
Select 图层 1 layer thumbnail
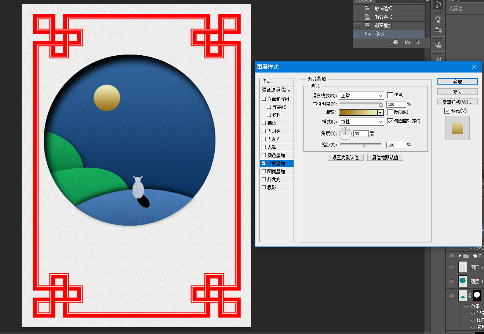(x=463, y=281)
